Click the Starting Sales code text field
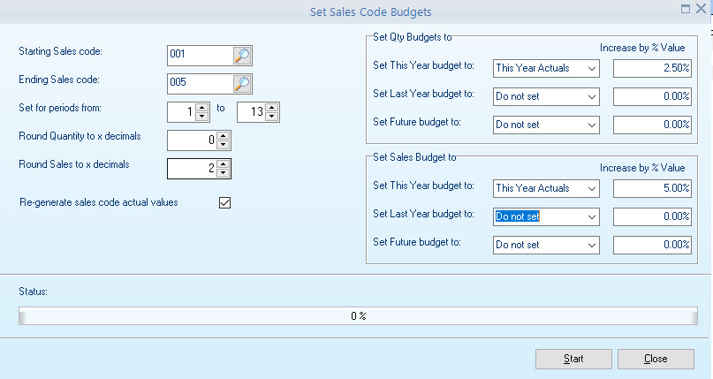The width and height of the screenshot is (713, 379). [200, 56]
